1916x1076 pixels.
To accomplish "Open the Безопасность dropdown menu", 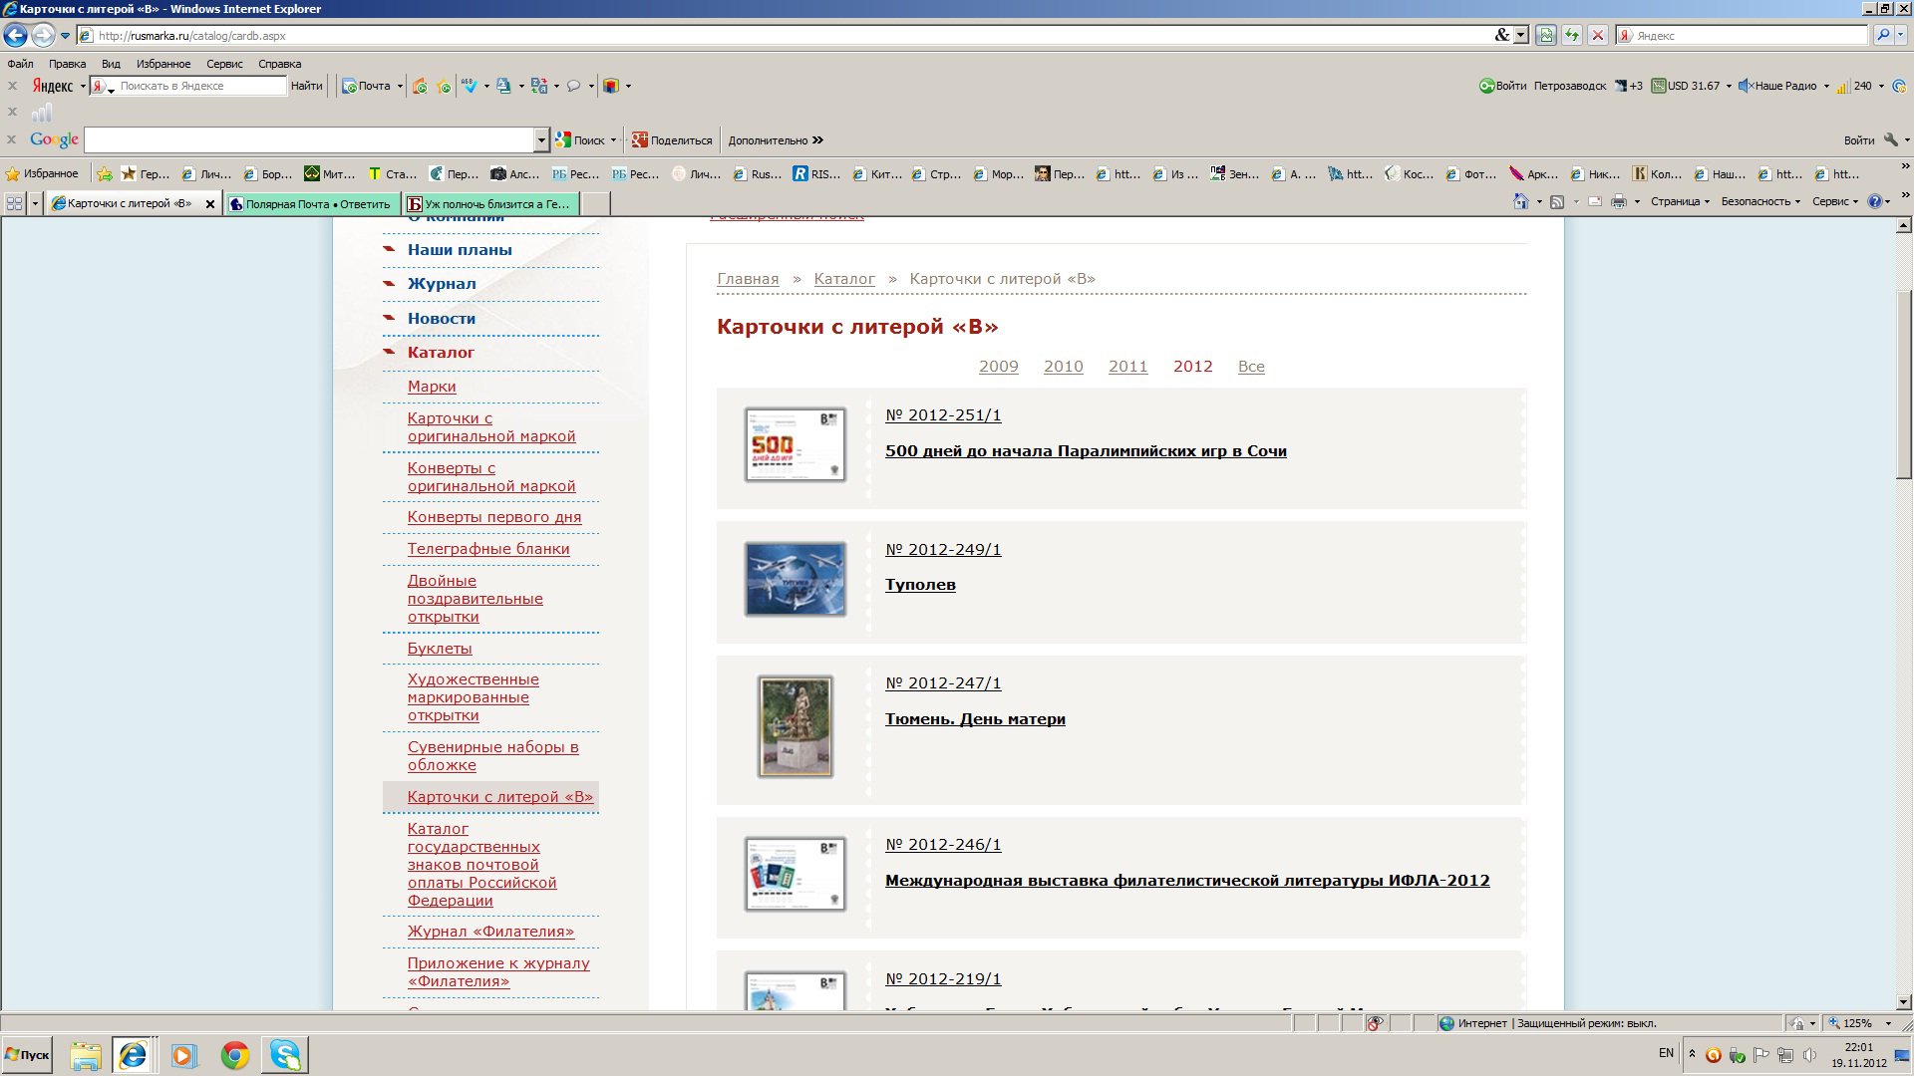I will [1760, 201].
